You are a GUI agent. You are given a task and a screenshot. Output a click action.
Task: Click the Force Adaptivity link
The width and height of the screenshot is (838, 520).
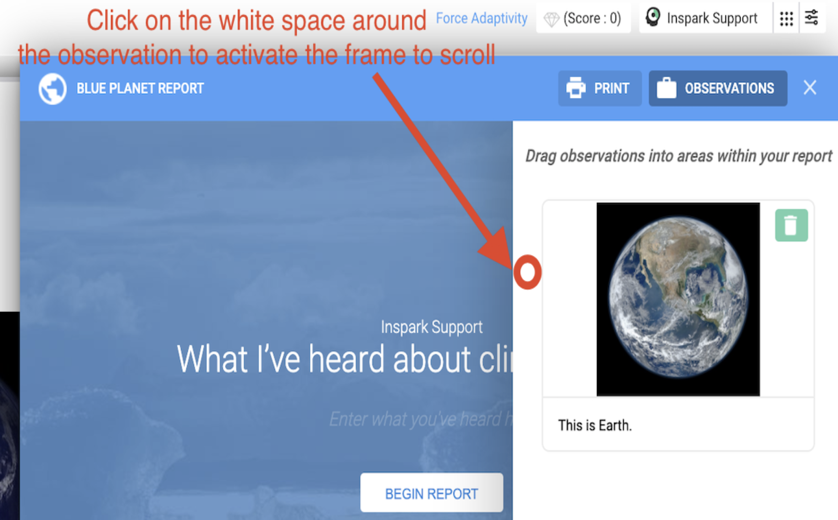point(482,18)
